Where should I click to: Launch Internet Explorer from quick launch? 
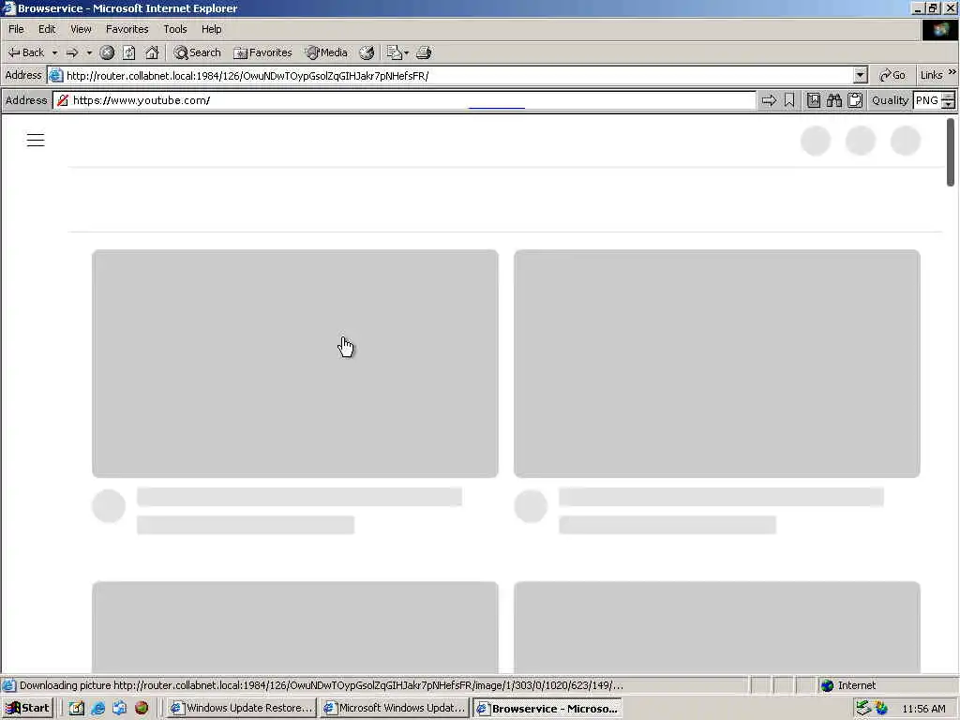point(97,708)
